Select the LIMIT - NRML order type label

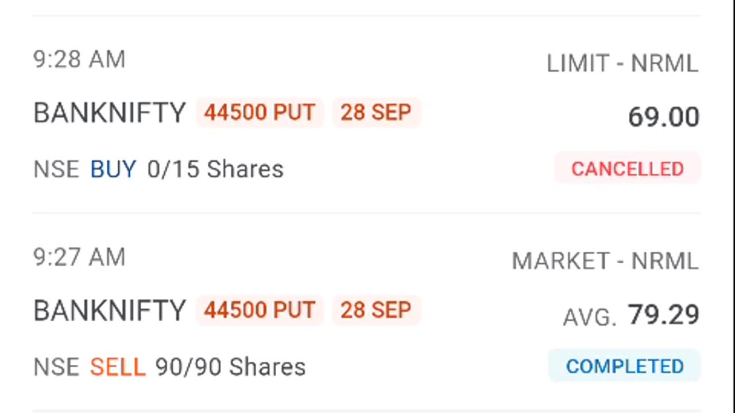(622, 63)
